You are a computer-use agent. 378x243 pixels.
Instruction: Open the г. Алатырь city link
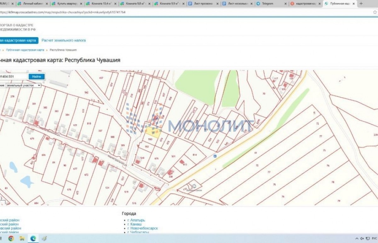(x=136, y=220)
